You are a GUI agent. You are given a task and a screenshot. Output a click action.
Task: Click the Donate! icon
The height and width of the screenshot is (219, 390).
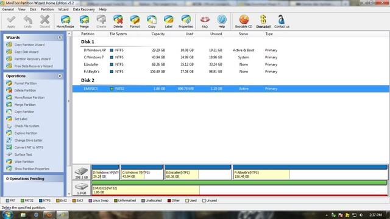pos(263,22)
